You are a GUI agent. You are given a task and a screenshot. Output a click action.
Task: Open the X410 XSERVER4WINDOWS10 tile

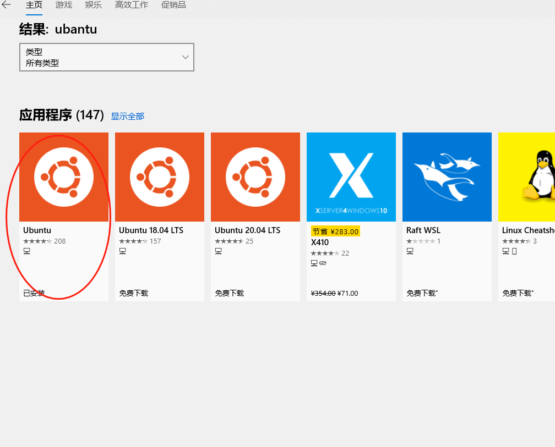click(351, 177)
